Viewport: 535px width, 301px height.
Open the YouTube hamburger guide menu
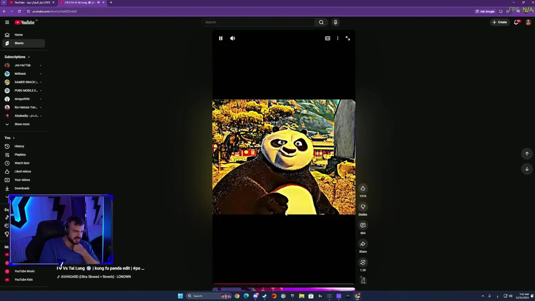pyautogui.click(x=7, y=22)
